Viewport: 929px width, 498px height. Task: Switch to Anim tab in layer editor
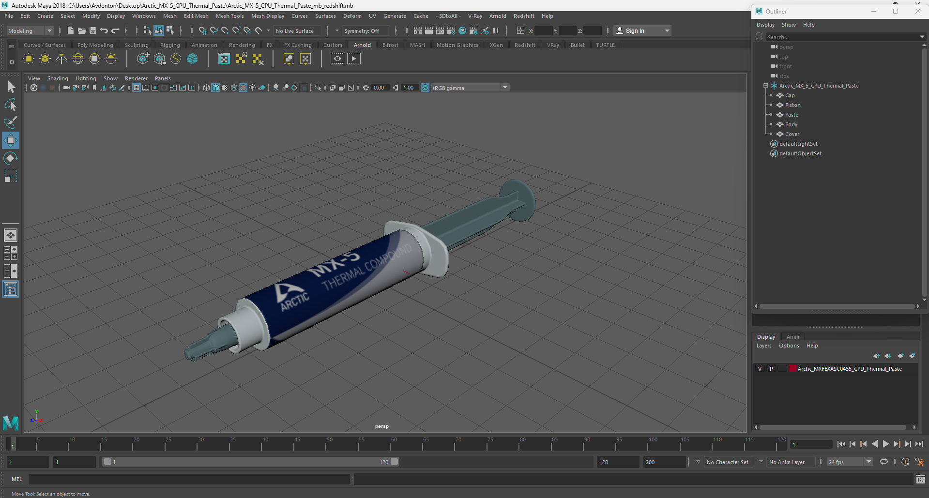click(x=792, y=337)
